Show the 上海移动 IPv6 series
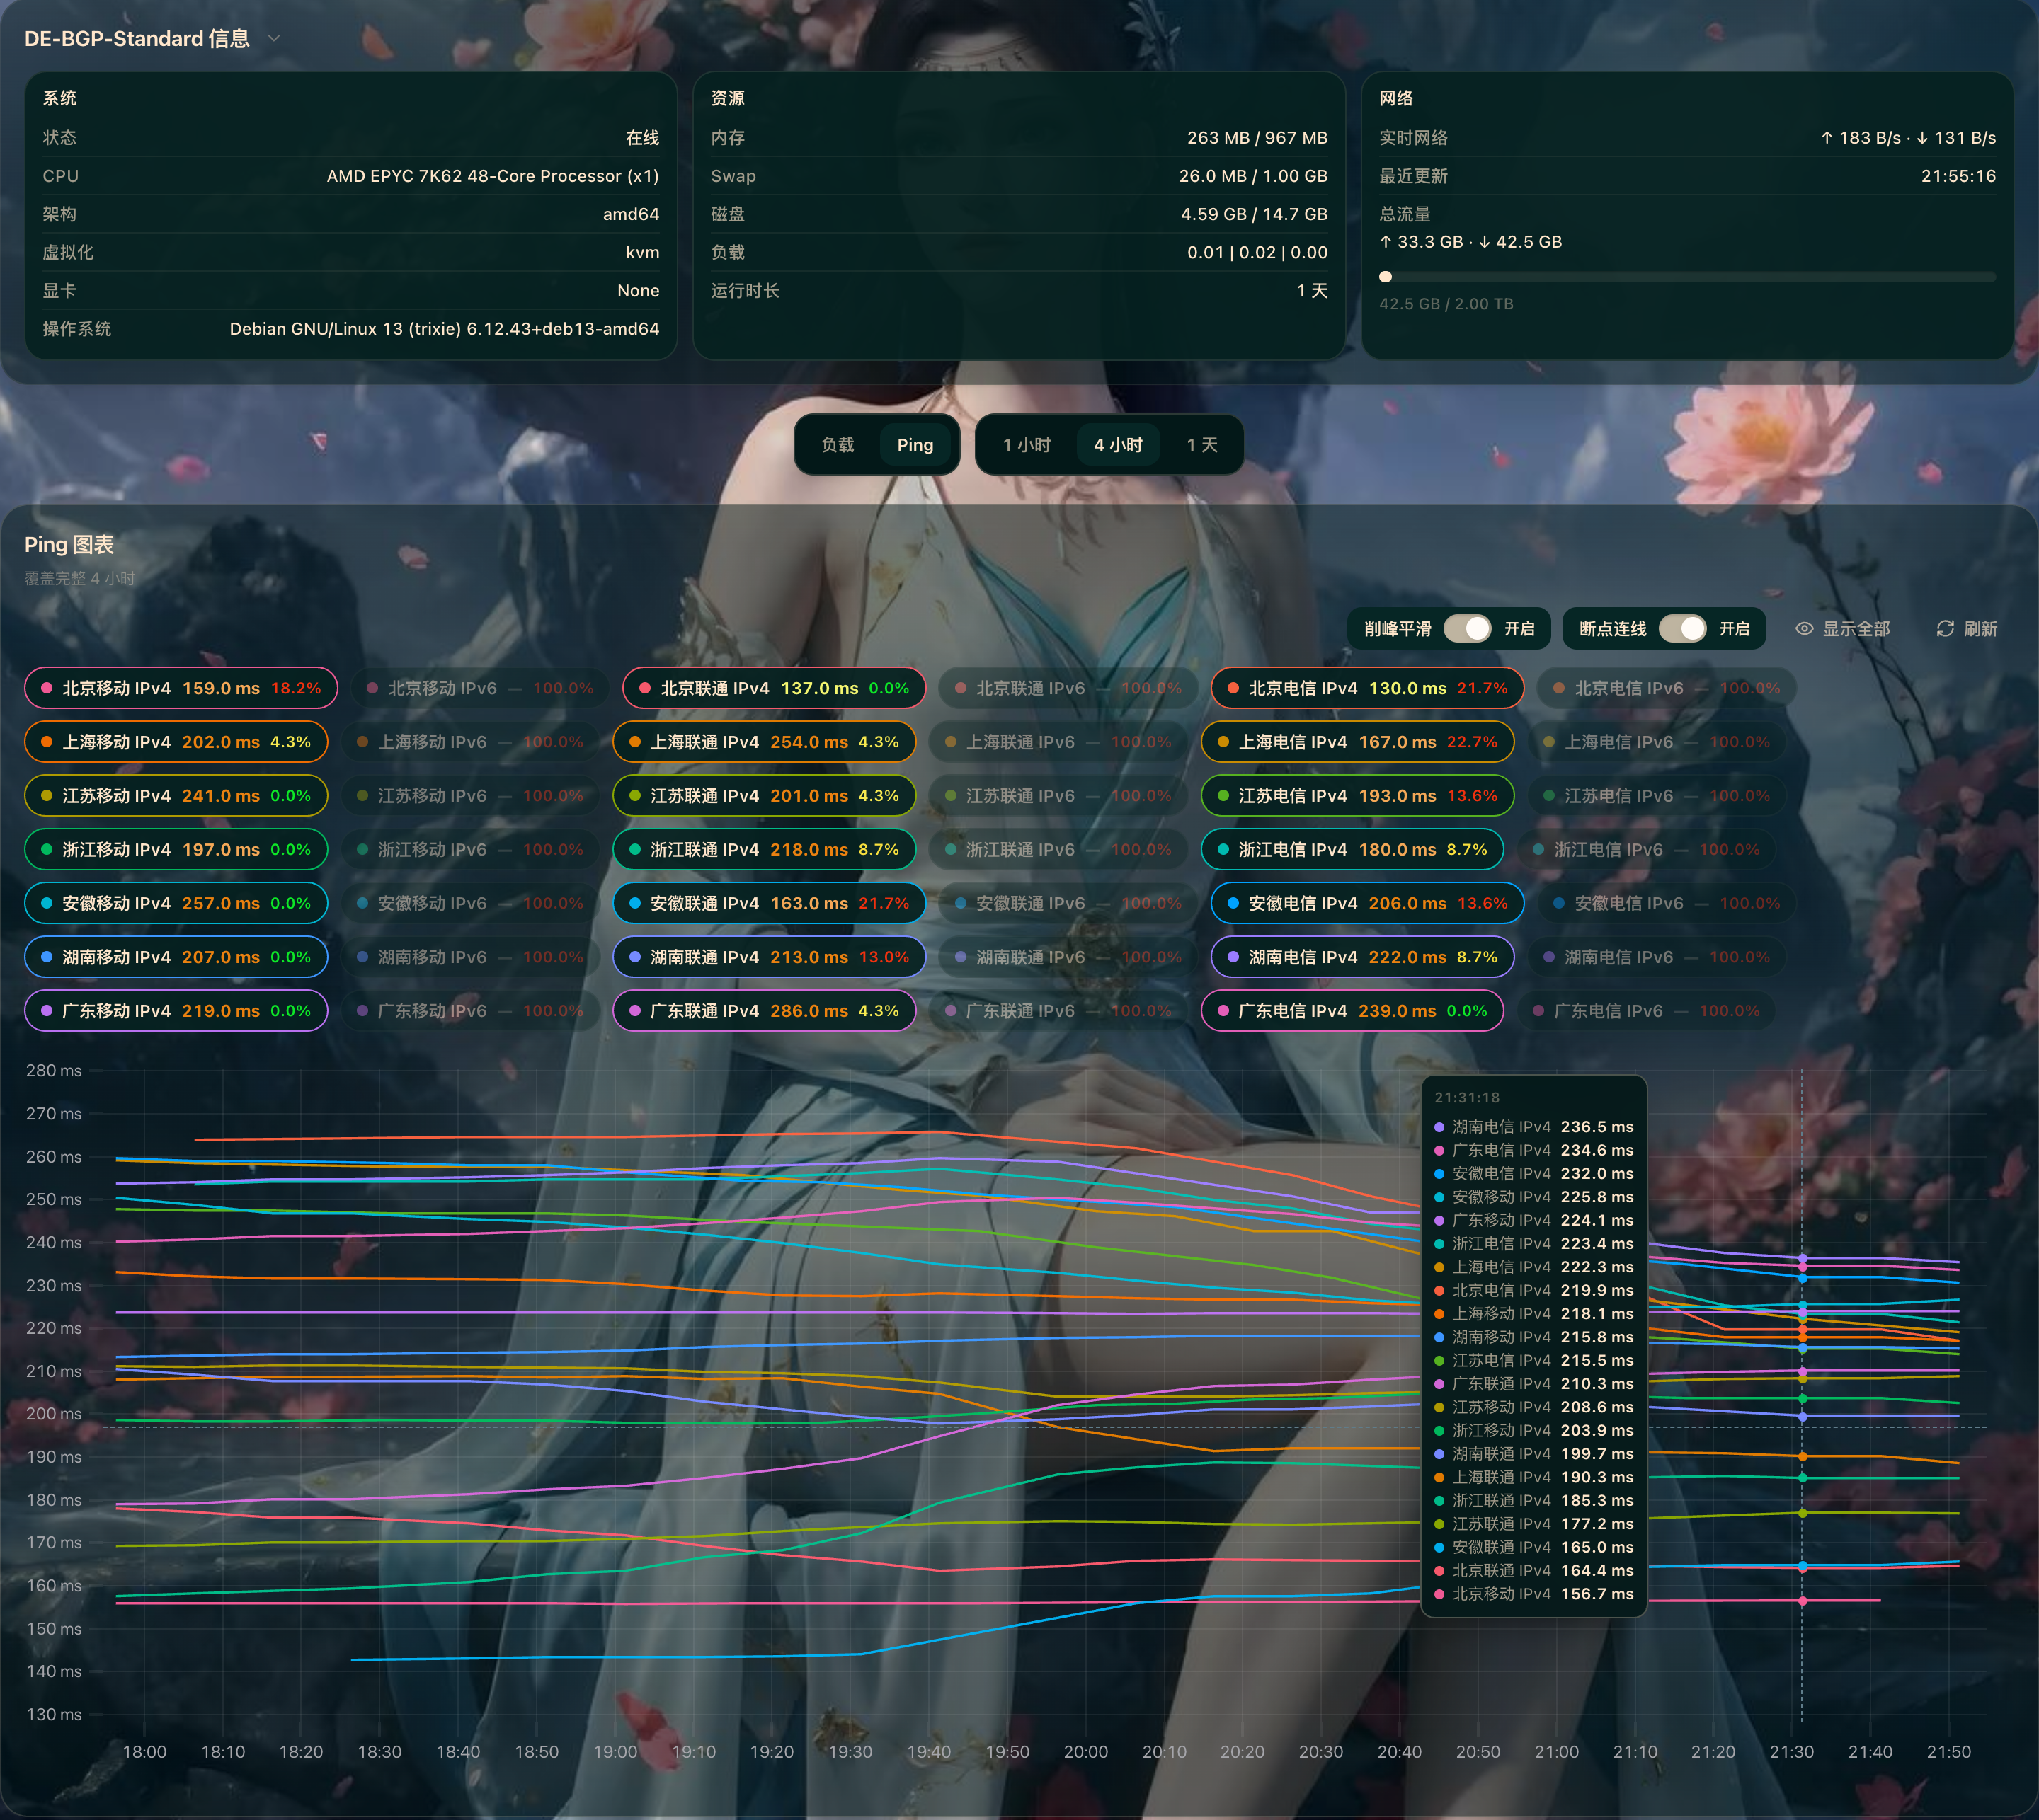 pyautogui.click(x=469, y=742)
